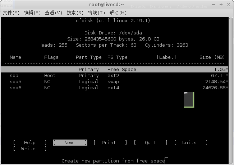Click the Boot flag of sda1
This screenshot has height=165, width=234.
coord(50,76)
